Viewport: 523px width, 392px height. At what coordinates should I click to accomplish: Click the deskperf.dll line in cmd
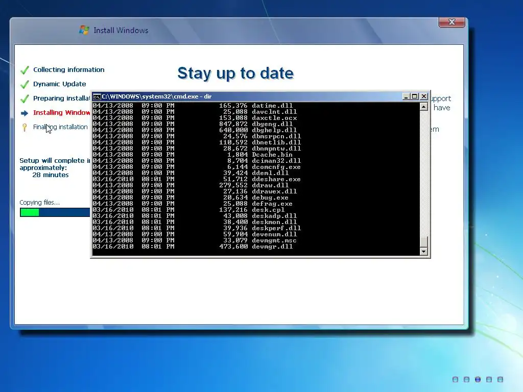click(x=197, y=228)
